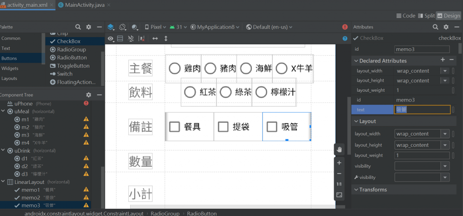Collapse the Declared Attributes section
The width and height of the screenshot is (463, 216).
(x=355, y=61)
